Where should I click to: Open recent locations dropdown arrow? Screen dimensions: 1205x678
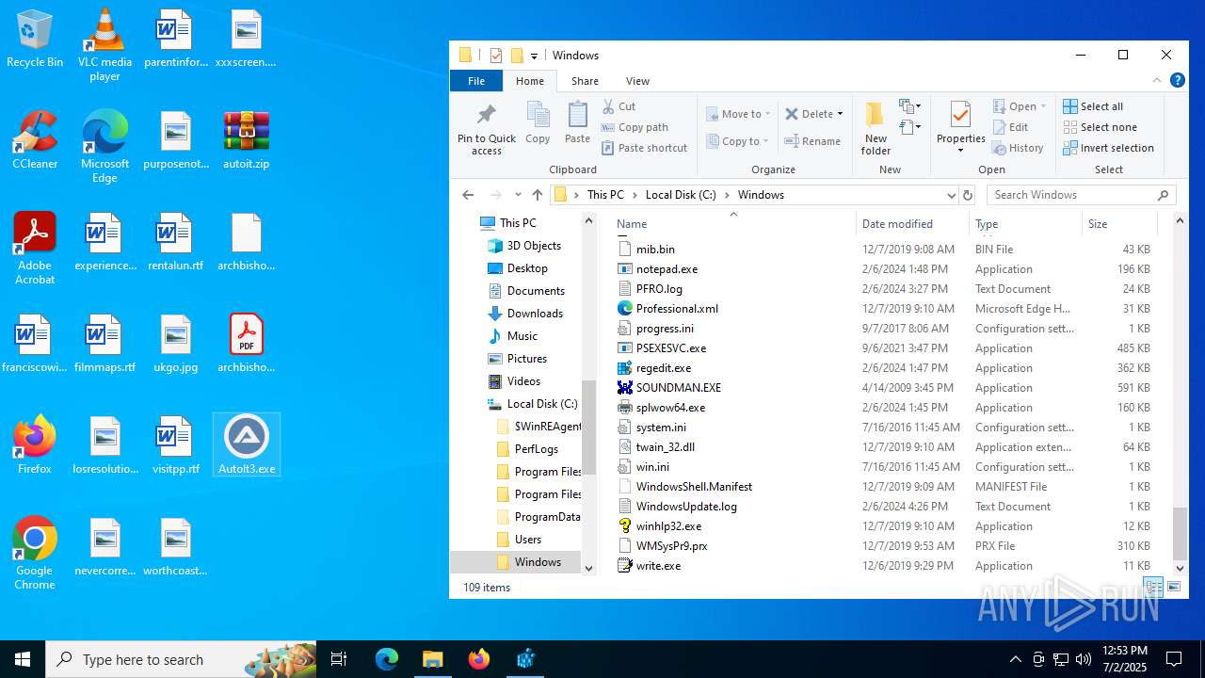tap(518, 195)
